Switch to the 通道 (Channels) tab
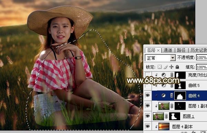Screen dimensions: 207x133 pyautogui.click(x=168, y=50)
